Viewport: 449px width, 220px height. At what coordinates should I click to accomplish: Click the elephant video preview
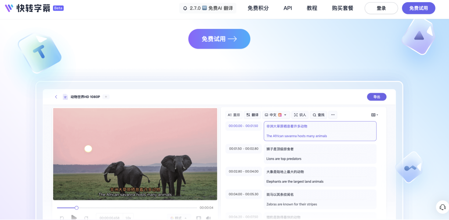point(135,154)
